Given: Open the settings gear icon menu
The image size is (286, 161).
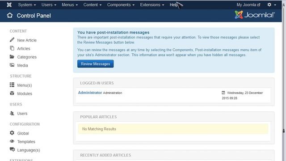Looking at the screenshot, I should pos(269,5).
